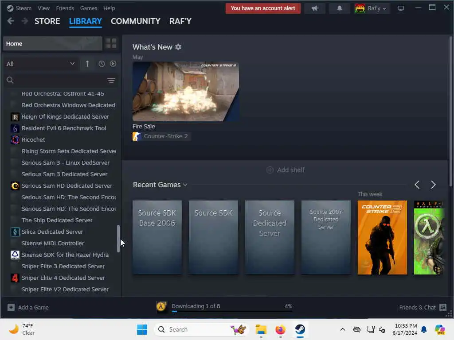The image size is (454, 340).
Task: Open the Help menu
Action: 109,8
